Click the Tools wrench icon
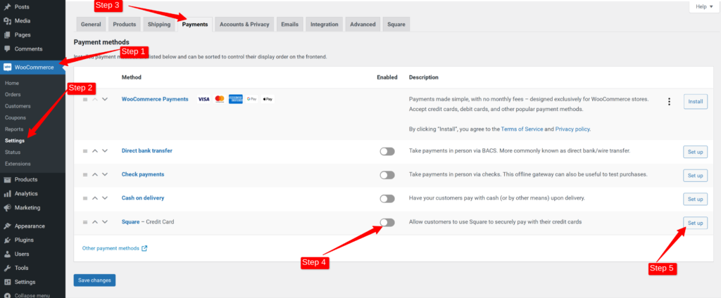 [7, 268]
